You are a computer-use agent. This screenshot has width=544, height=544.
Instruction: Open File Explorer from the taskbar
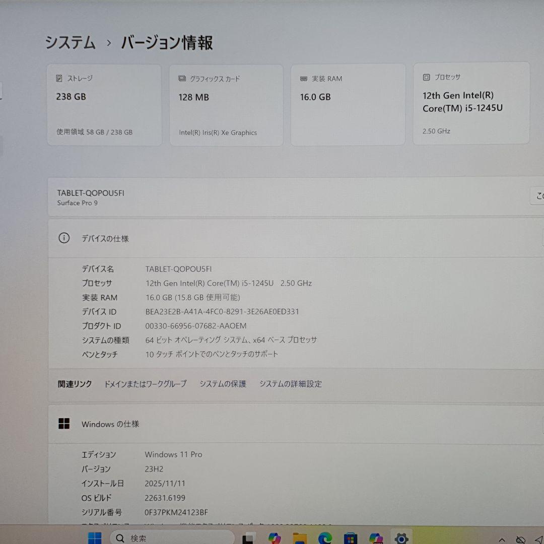tap(300, 537)
